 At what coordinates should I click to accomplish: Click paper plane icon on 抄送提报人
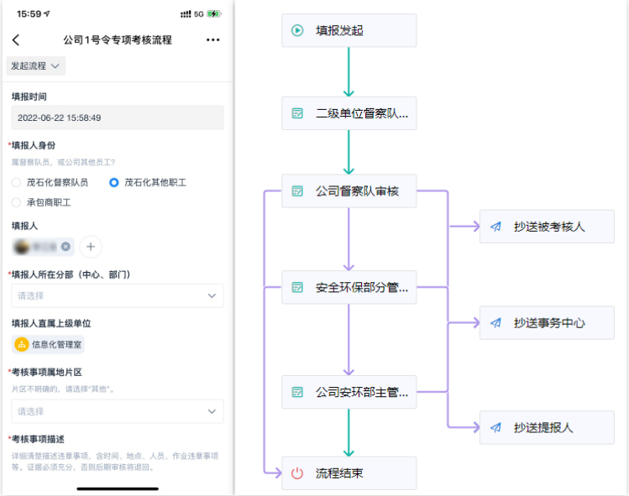[x=495, y=427]
